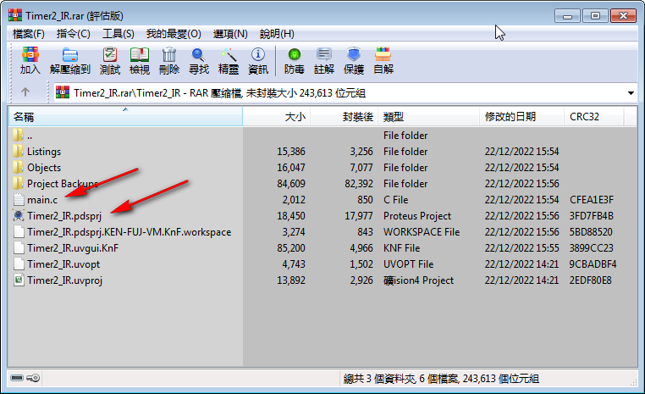This screenshot has width=645, height=394.
Task: Maximize the WinRAR window
Action: tap(595, 16)
